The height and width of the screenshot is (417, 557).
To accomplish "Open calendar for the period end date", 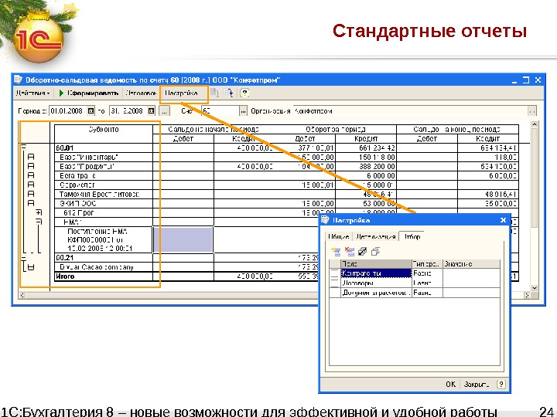I will [152, 111].
